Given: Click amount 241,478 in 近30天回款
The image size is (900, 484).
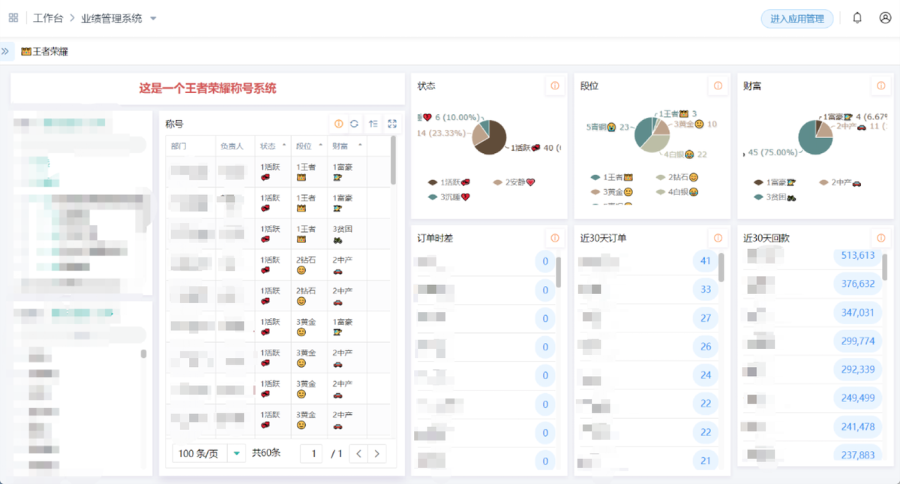Looking at the screenshot, I should (858, 426).
